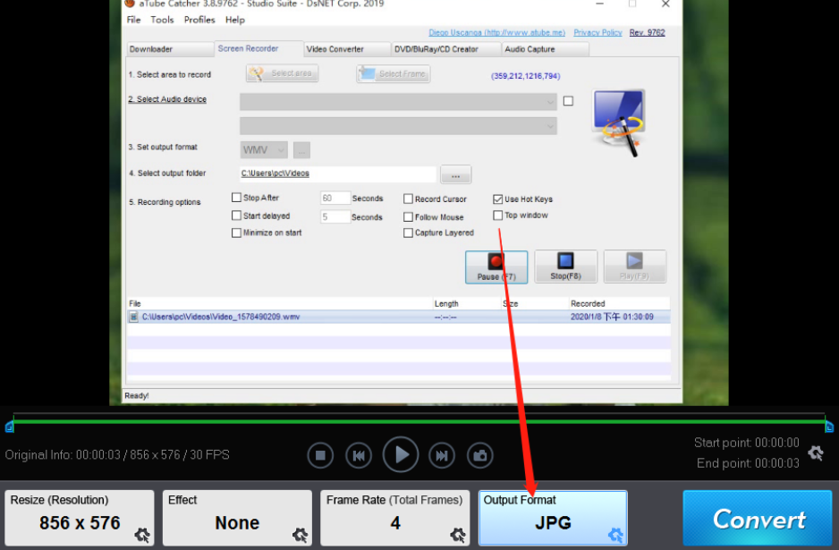Screen dimensions: 839x550
Task: Click the Rev. 9762 link
Action: [647, 32]
